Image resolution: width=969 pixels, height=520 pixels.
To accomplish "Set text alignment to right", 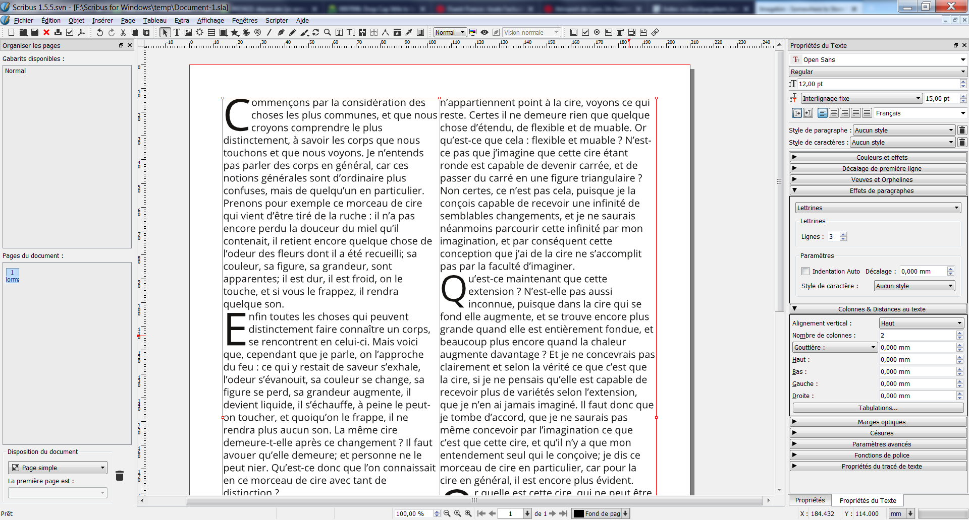I will click(845, 113).
